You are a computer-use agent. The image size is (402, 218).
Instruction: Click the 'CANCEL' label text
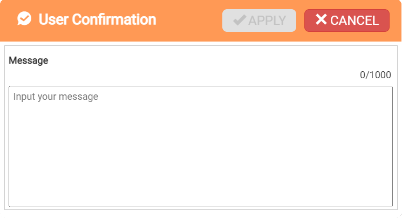tap(355, 21)
